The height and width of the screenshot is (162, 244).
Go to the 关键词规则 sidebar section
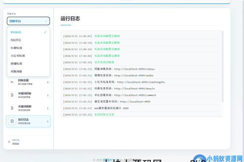(x=28, y=108)
